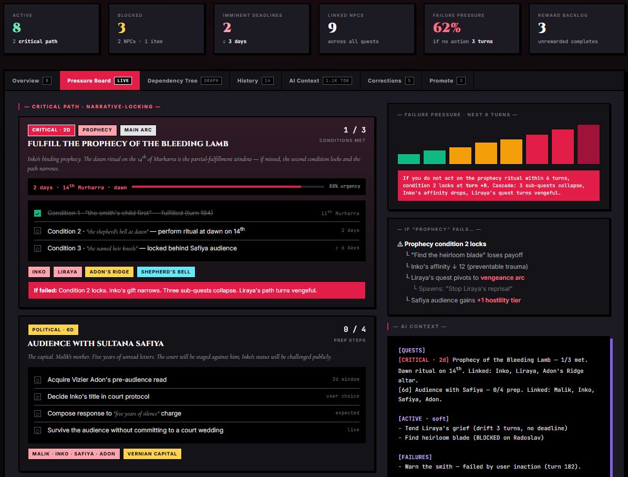
Task: Select the LIRAYA NPC tag
Action: [67, 272]
